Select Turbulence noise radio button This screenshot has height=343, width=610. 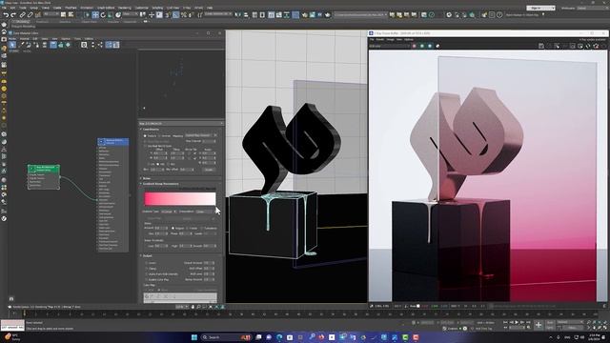click(x=202, y=229)
